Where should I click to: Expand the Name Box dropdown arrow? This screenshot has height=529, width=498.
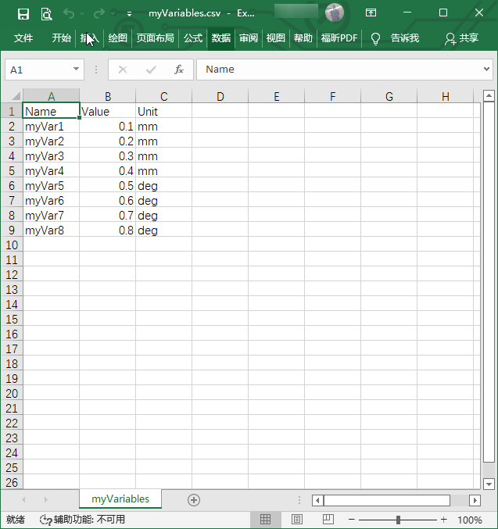click(x=77, y=70)
